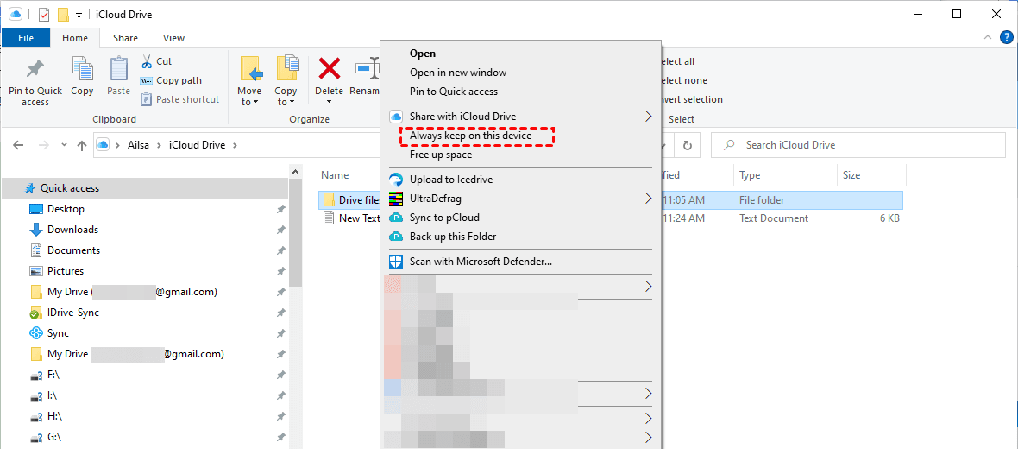This screenshot has height=449, width=1018.
Task: Click the pin icon beside Desktop
Action: pyautogui.click(x=280, y=209)
